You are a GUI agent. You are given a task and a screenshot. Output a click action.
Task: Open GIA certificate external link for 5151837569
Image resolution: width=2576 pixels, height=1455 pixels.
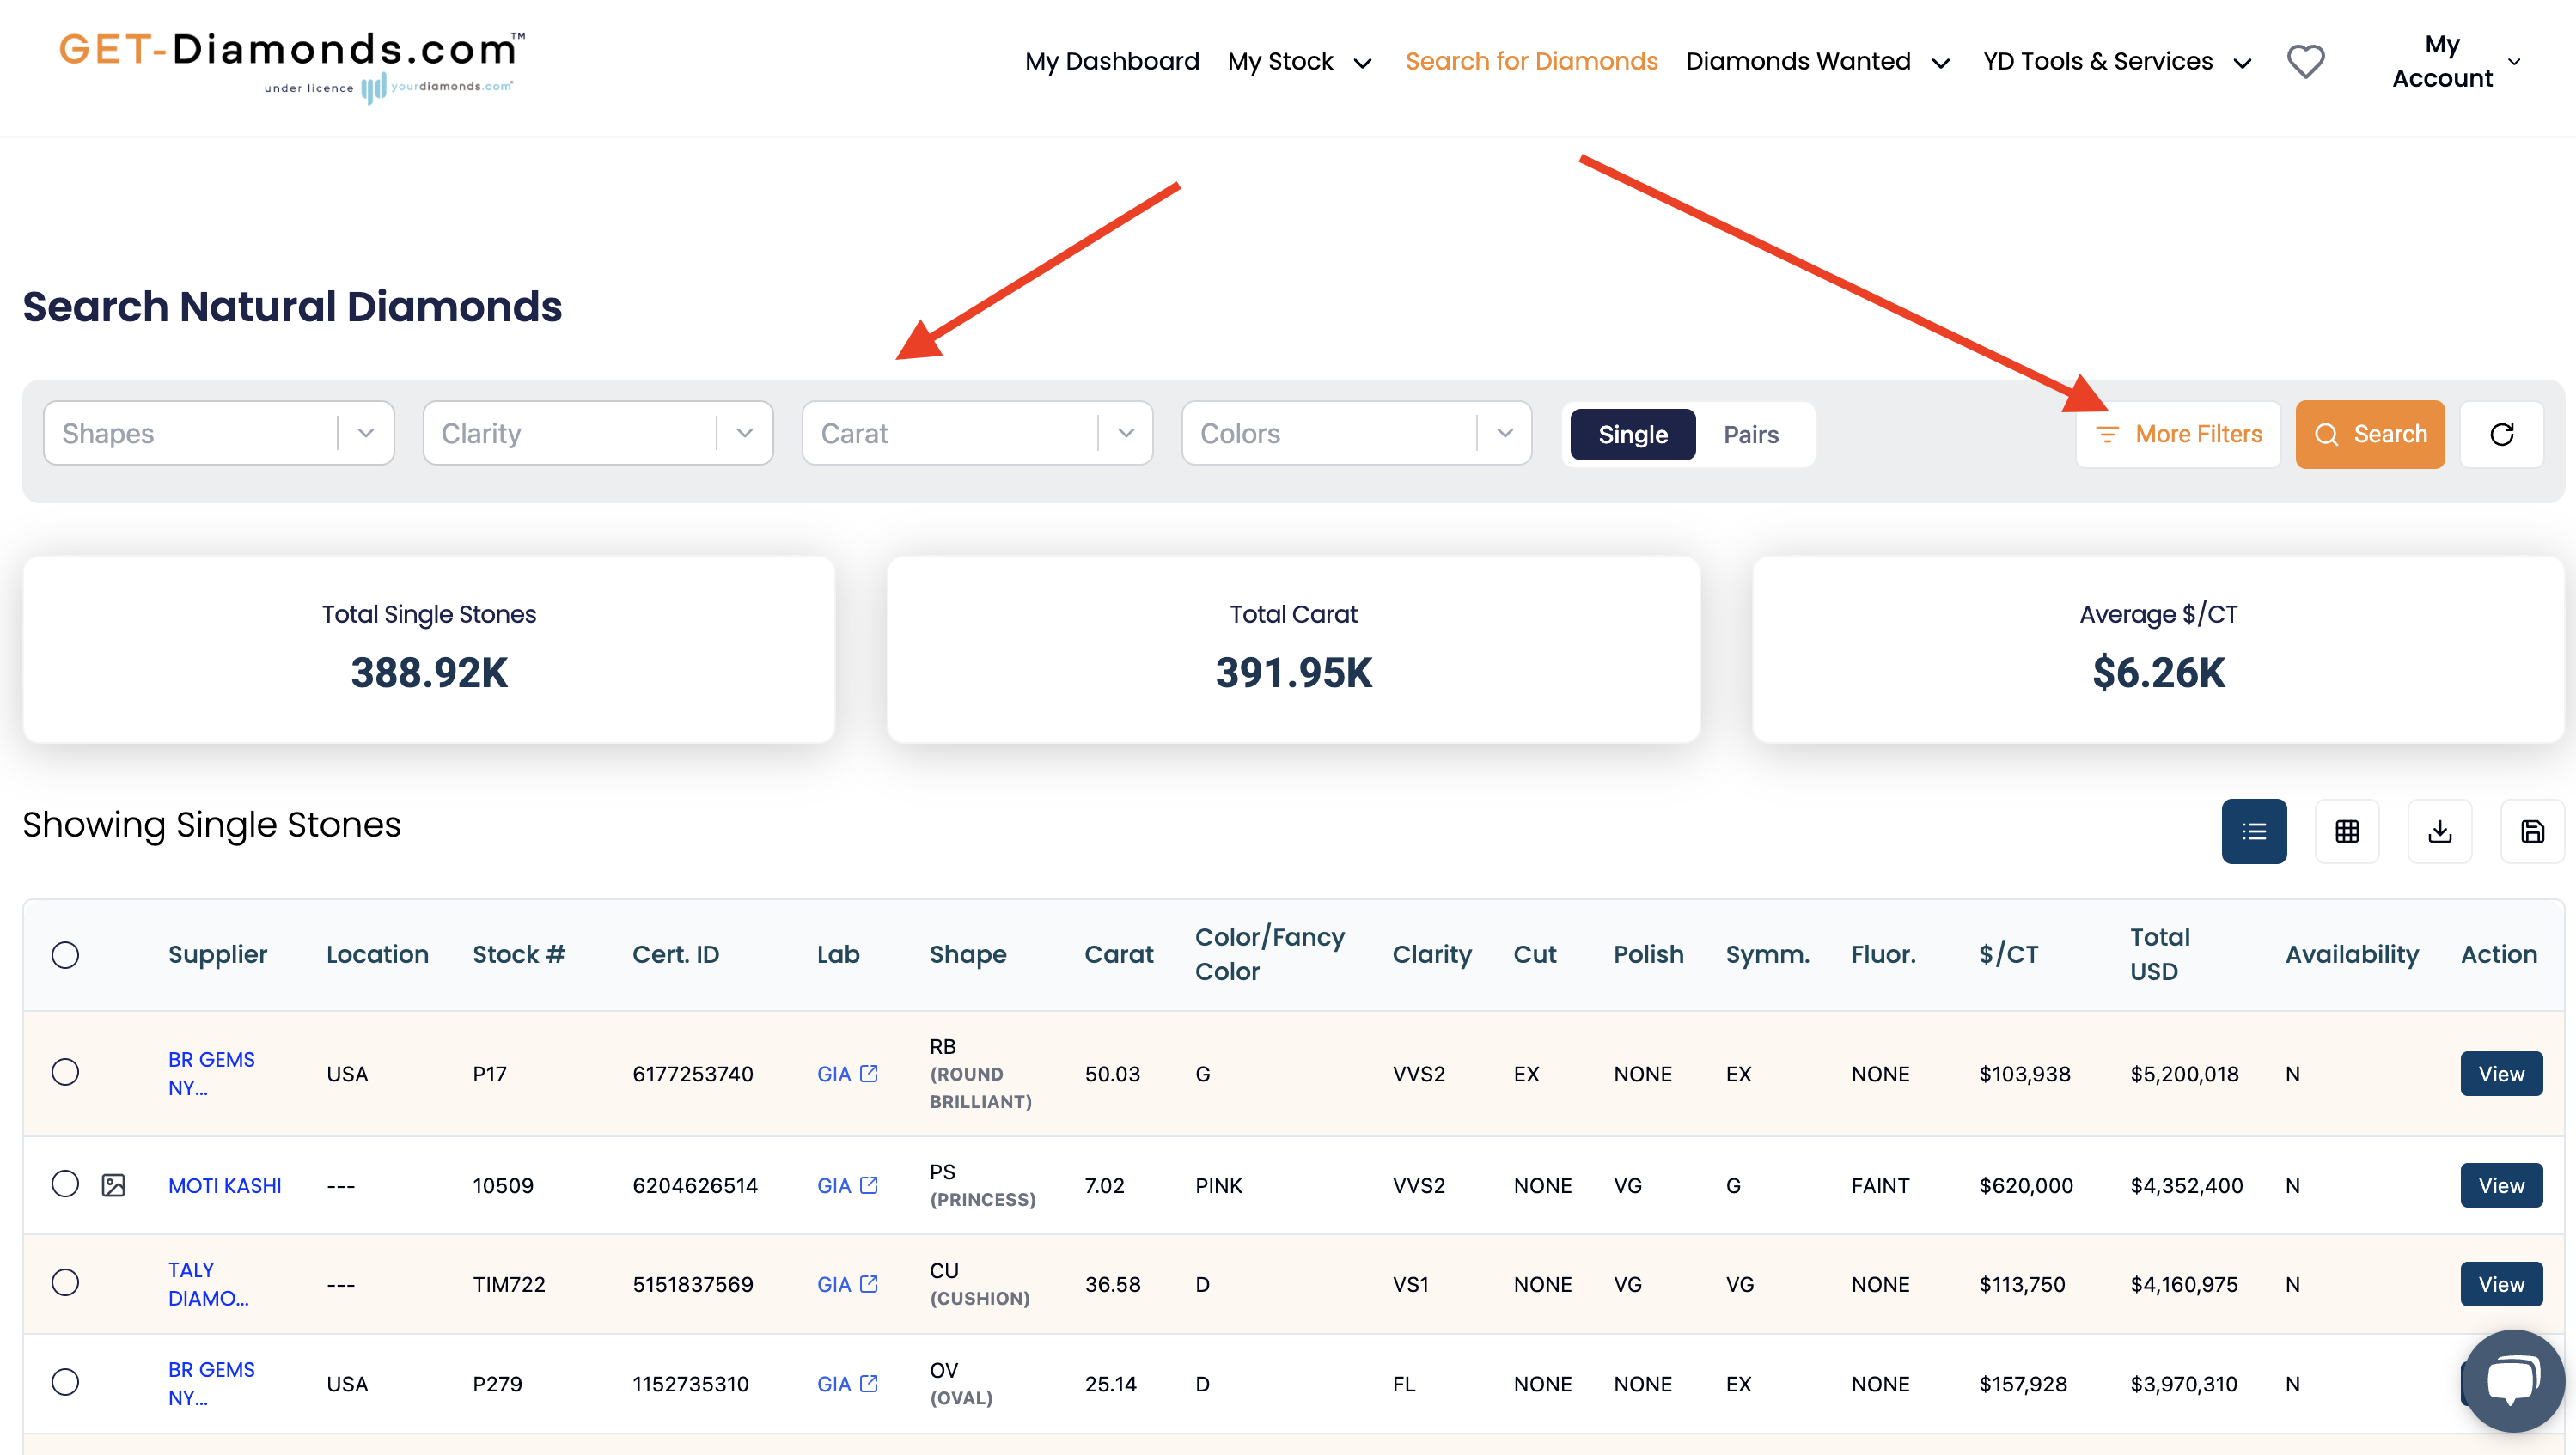point(869,1284)
